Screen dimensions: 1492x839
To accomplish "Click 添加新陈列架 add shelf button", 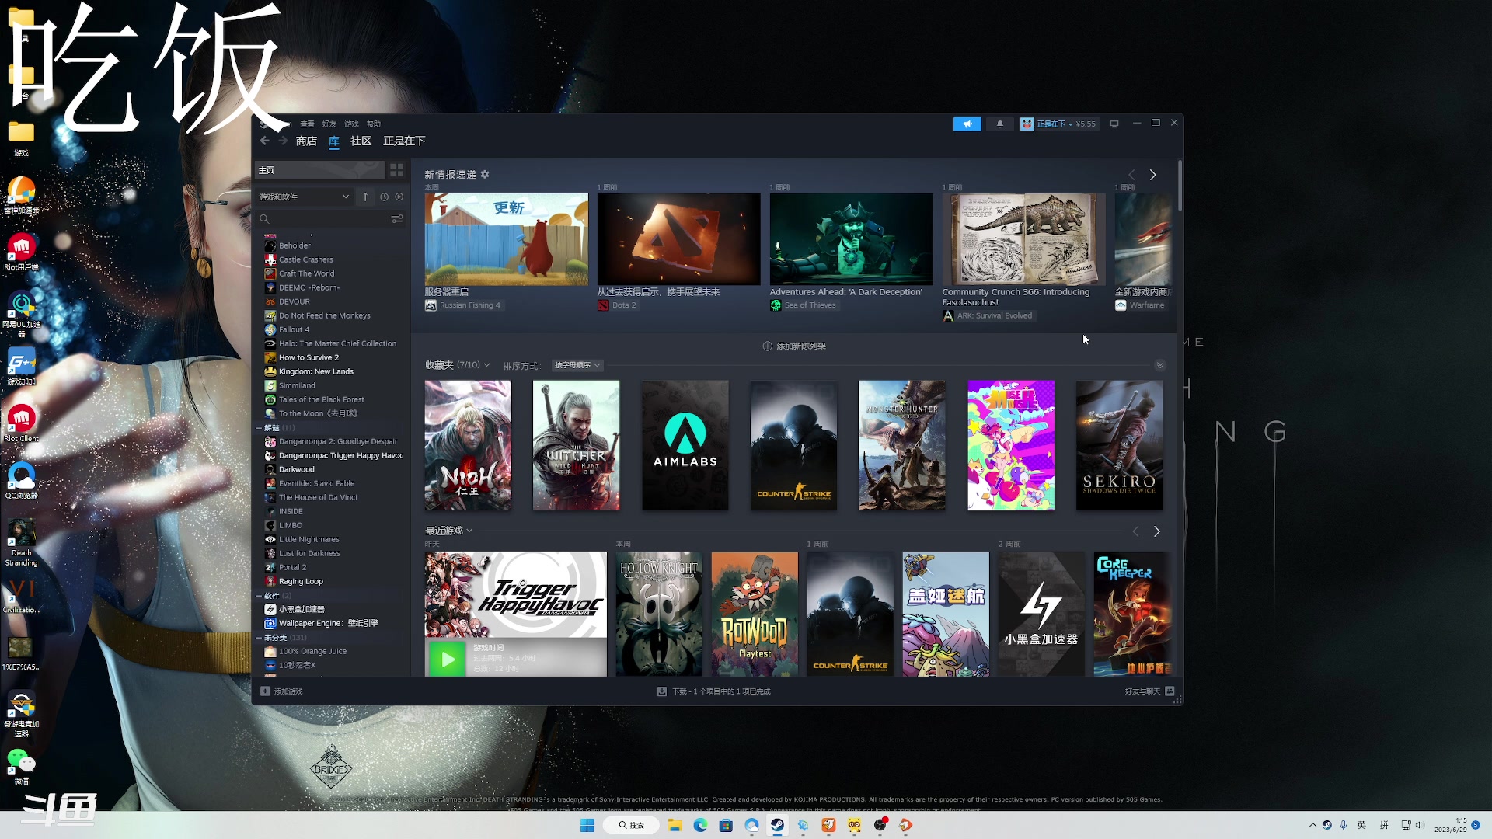I will (794, 346).
